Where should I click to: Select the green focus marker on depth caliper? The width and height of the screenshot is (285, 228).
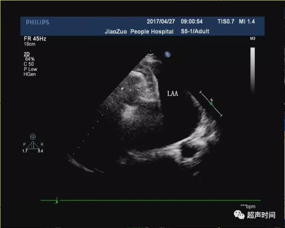pyautogui.click(x=211, y=104)
